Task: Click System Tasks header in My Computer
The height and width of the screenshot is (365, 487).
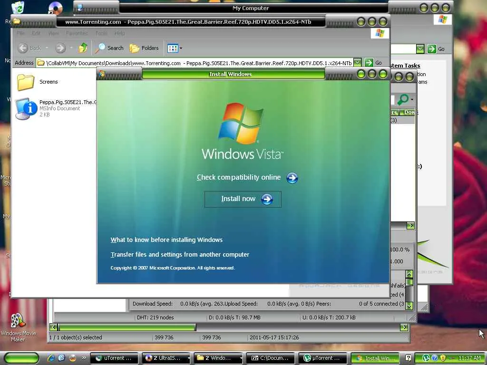Action: [405, 66]
